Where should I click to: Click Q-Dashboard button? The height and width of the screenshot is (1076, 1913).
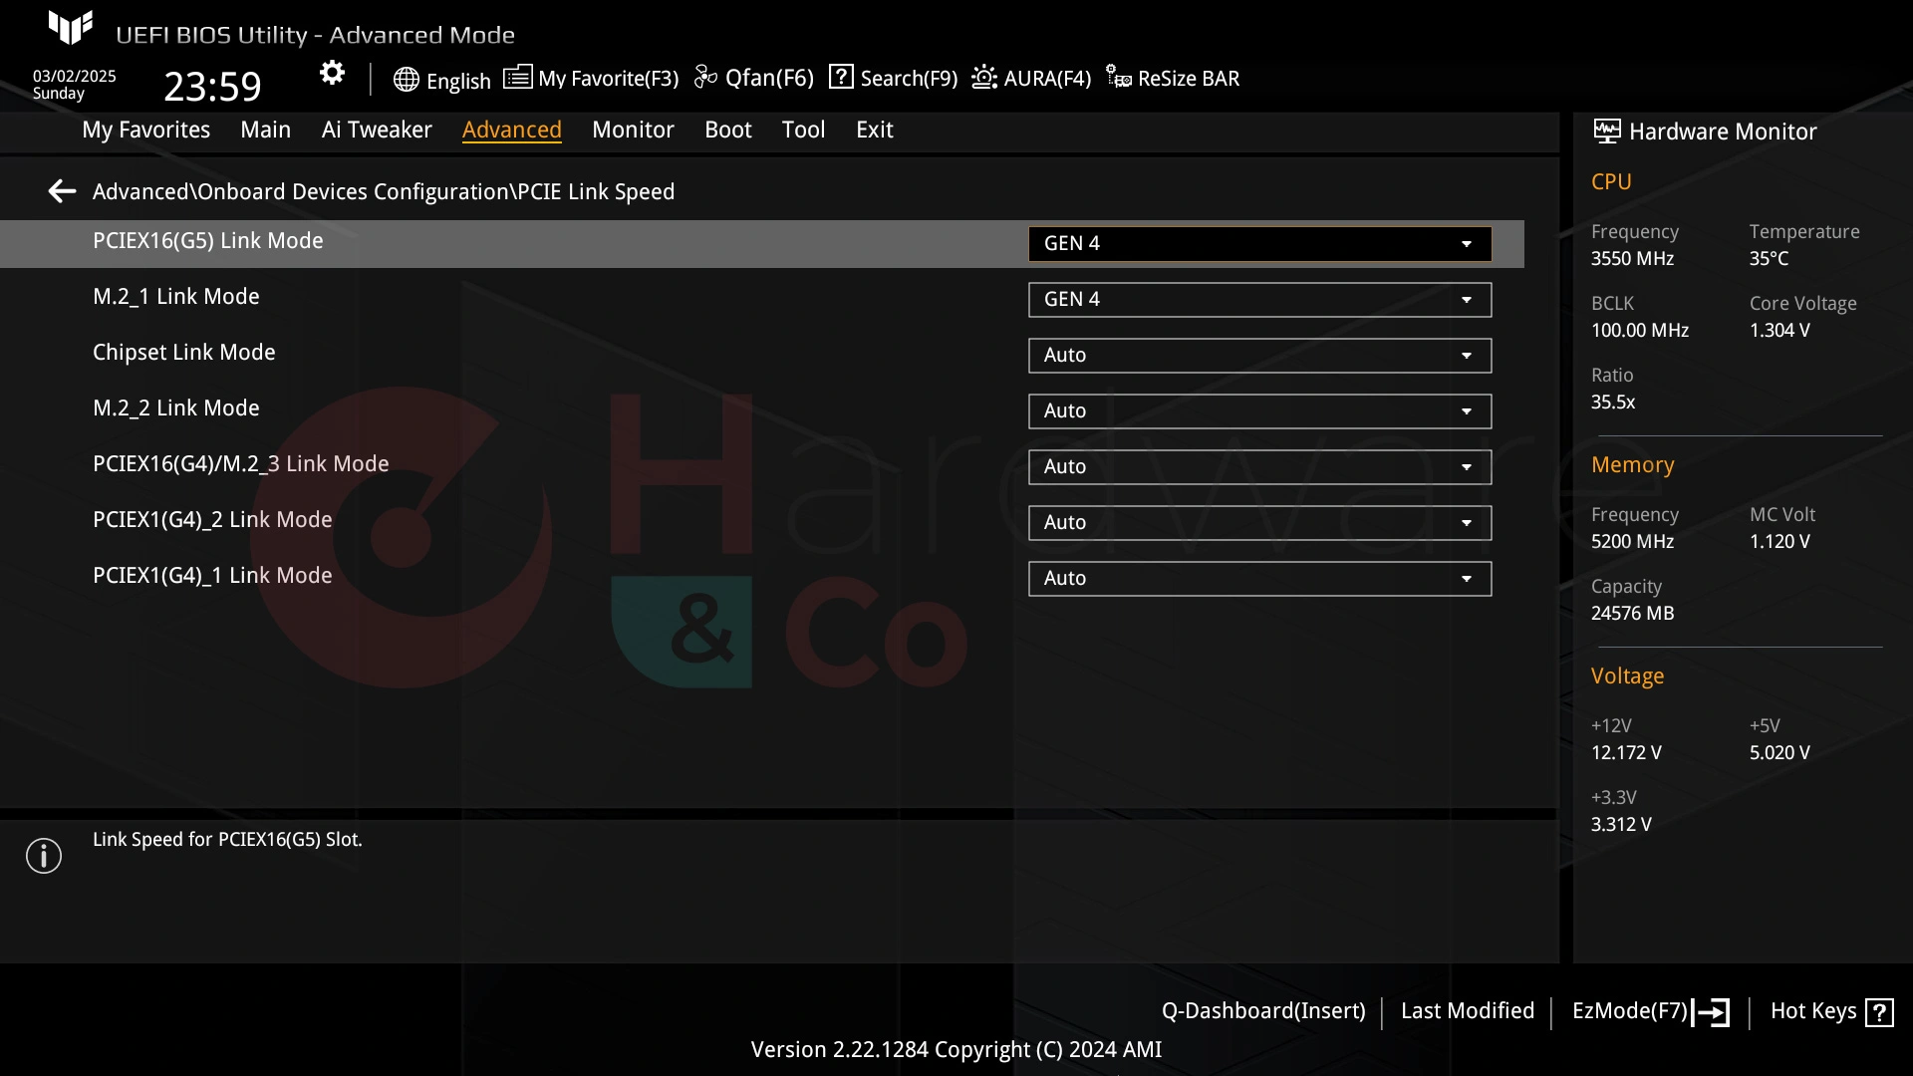point(1262,1009)
